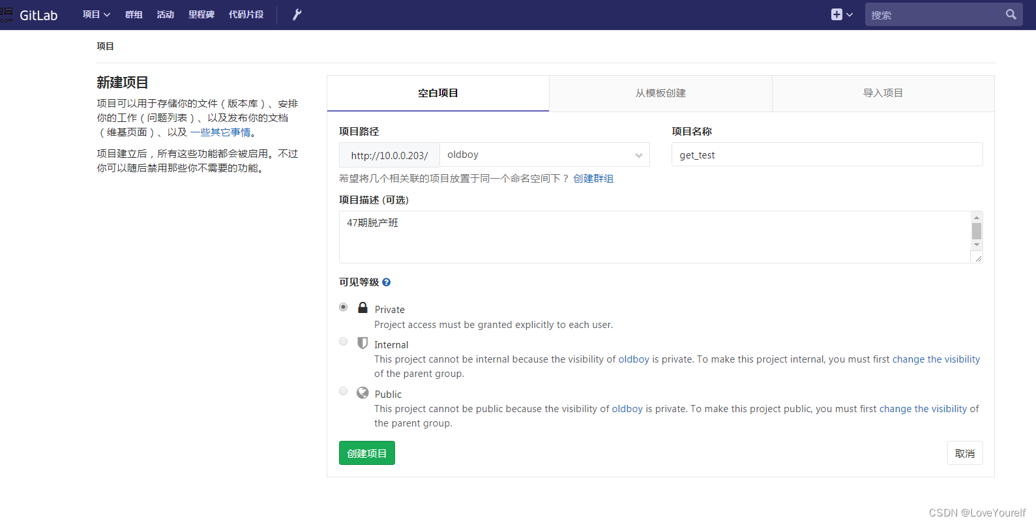Switch to the 空白项目 tab
This screenshot has height=523, width=1036.
[438, 93]
